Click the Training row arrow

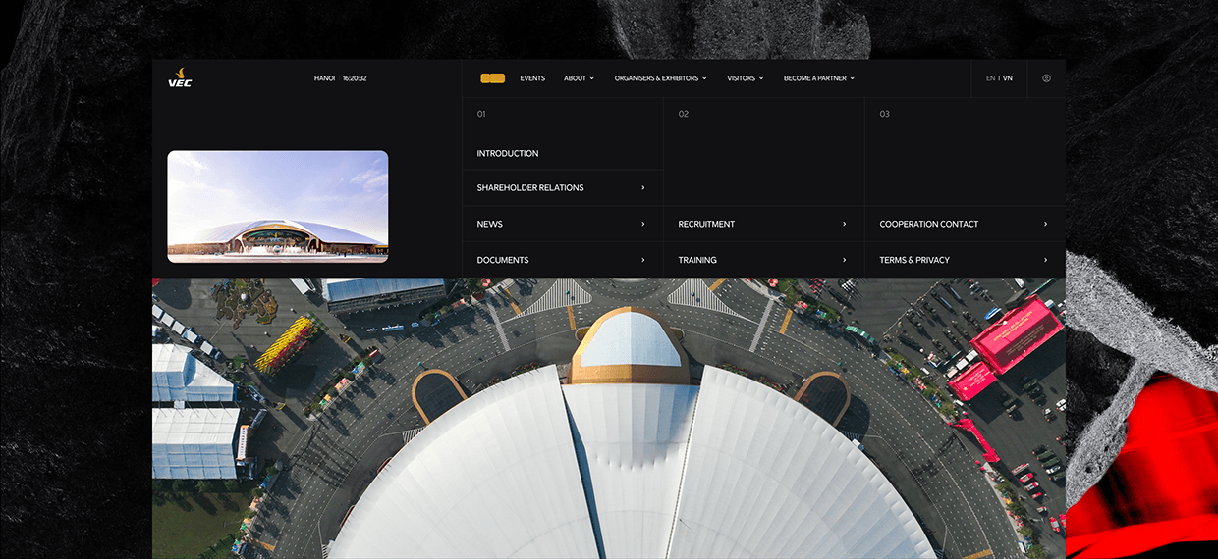coord(845,260)
